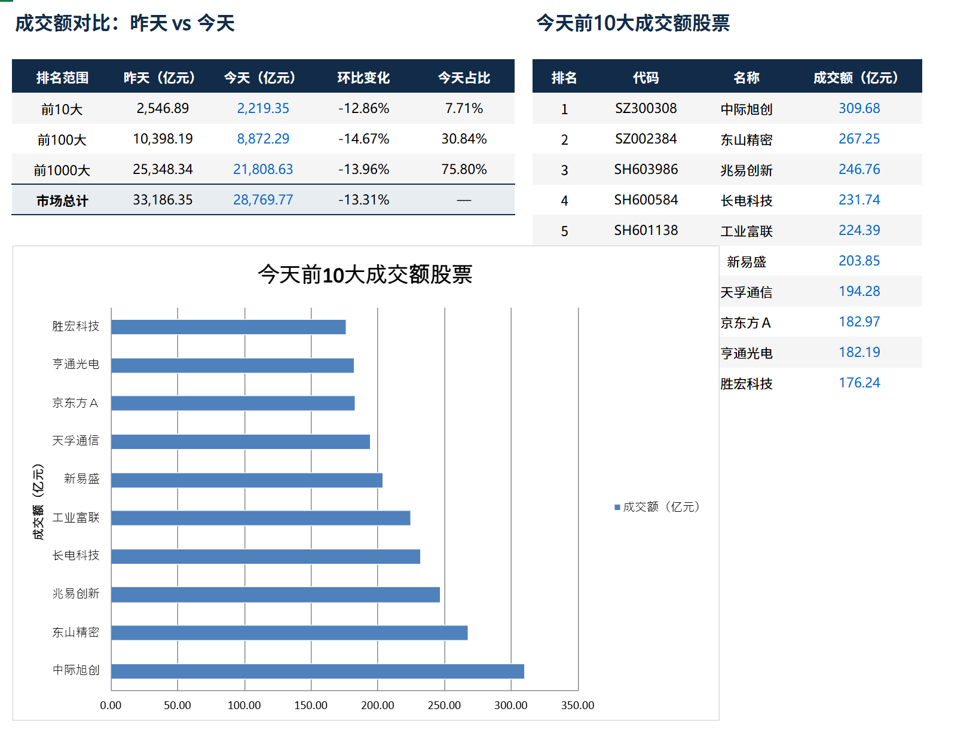Viewport: 979px width, 730px height.
Task: Click the blue value 21,808.63
Action: pyautogui.click(x=263, y=169)
